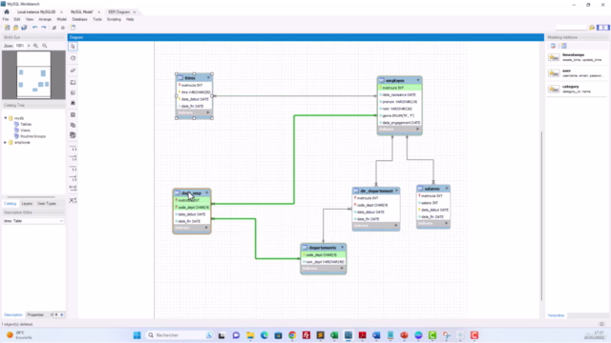Click the Rechercher taskbar search box

tap(179, 335)
